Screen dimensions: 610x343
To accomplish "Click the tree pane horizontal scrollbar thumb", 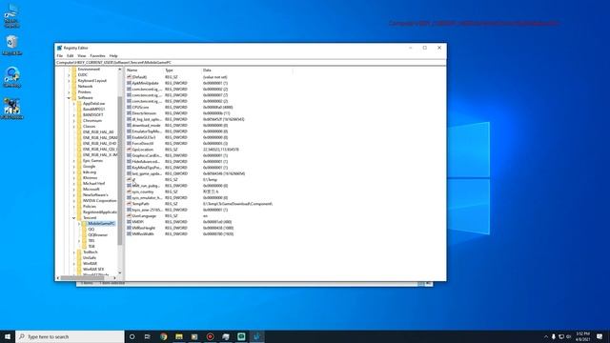I will [83, 278].
